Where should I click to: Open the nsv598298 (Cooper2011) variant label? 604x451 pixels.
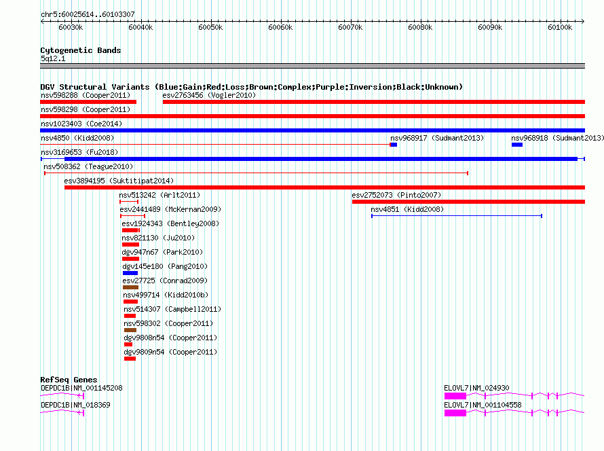click(86, 109)
